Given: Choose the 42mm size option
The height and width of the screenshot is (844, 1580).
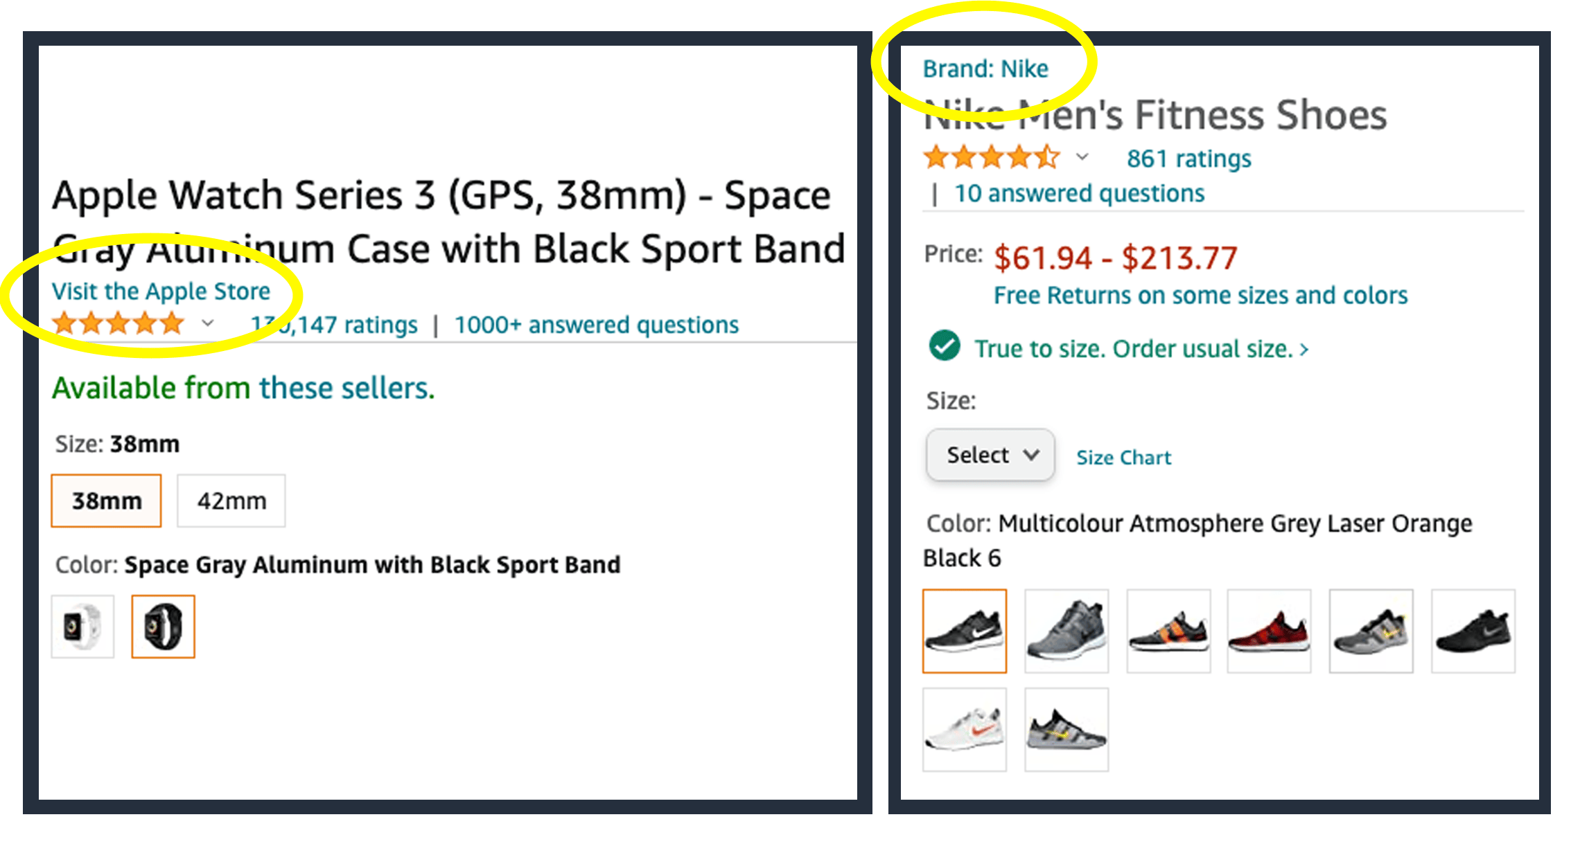Looking at the screenshot, I should pyautogui.click(x=231, y=501).
